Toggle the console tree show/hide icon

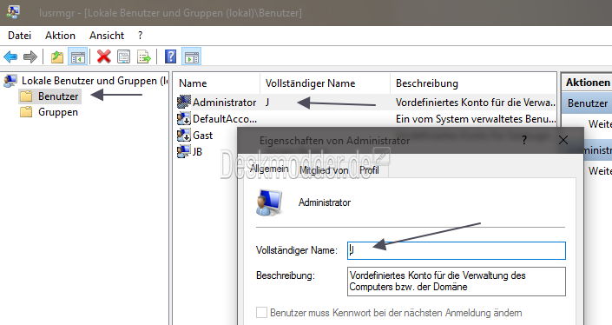(x=77, y=57)
